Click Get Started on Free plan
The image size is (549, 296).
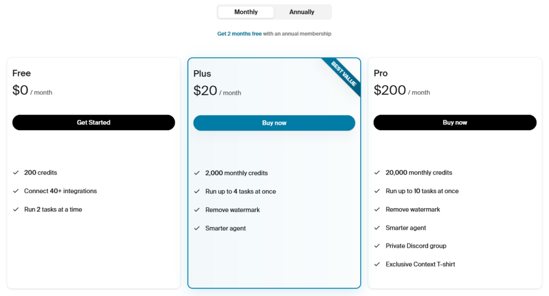[x=93, y=123]
